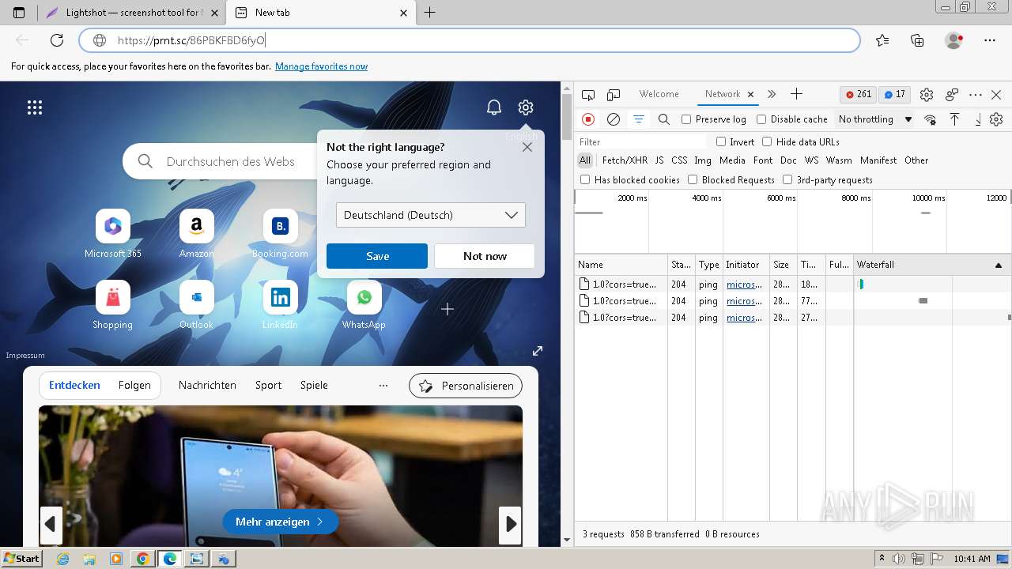This screenshot has height=569, width=1012.
Task: Open the apps grid launcher icon
Action: click(x=35, y=108)
